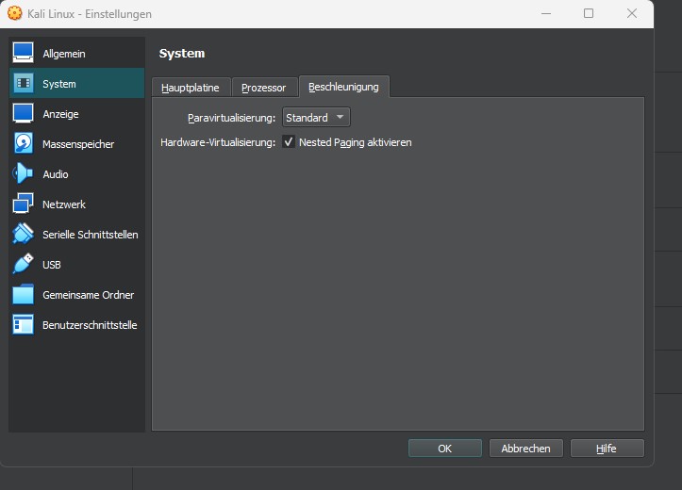Switch to the Prozessor tab
Viewport: 682px width, 490px height.
click(263, 88)
